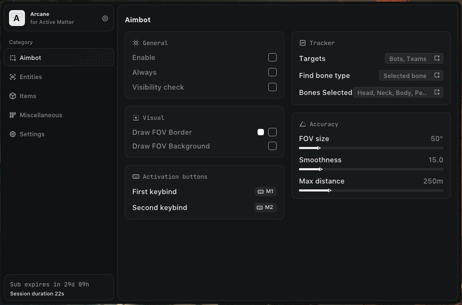This screenshot has width=462, height=305.
Task: Tick the Enable checkbox
Action: point(272,57)
